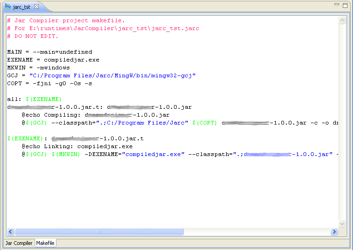Click the comment line with jarc_tst.jarc path

pos(103,28)
